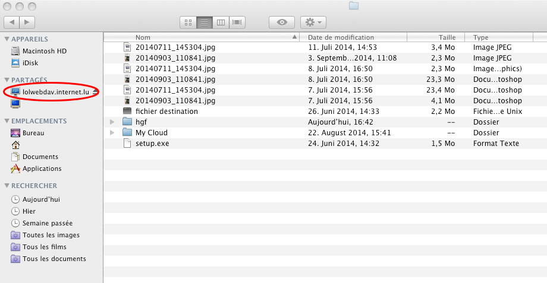Switch to Cover Flow view
The height and width of the screenshot is (283, 547).
point(237,23)
